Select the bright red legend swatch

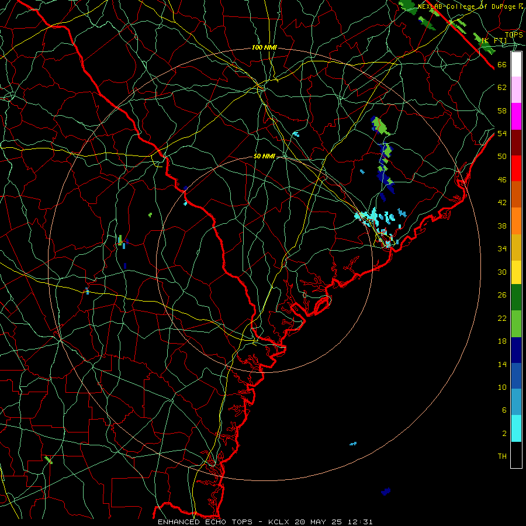coord(516,168)
